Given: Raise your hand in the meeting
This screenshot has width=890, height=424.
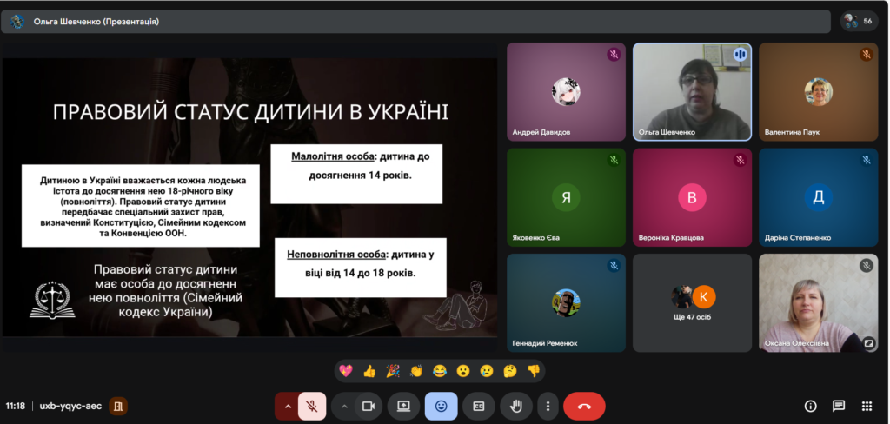Looking at the screenshot, I should pos(515,406).
